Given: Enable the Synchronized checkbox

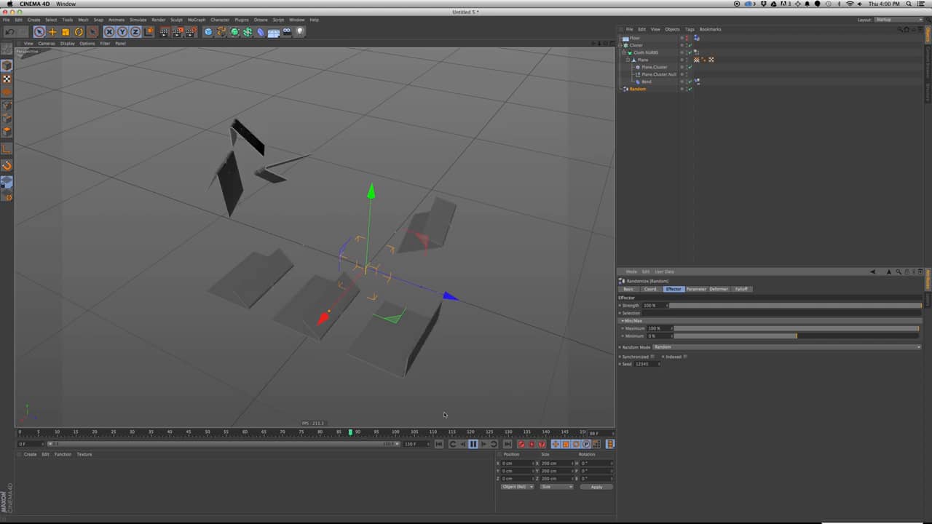Looking at the screenshot, I should [652, 357].
